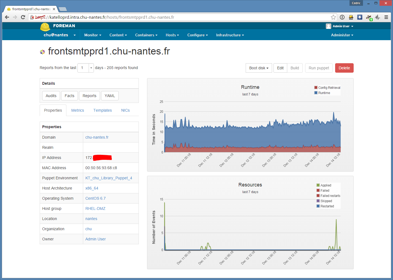Click the browser back arrow
This screenshot has height=280, width=393.
pyautogui.click(x=7, y=17)
